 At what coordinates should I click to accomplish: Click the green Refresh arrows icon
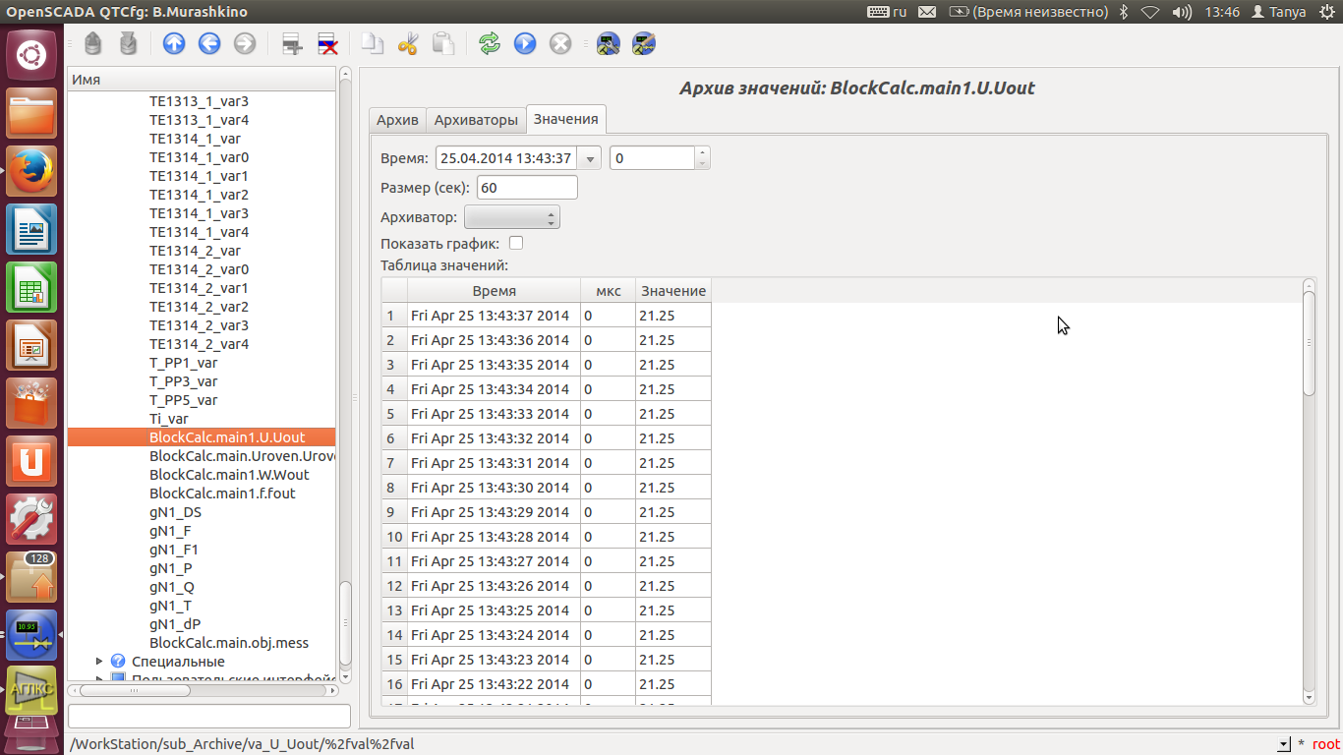pos(490,43)
